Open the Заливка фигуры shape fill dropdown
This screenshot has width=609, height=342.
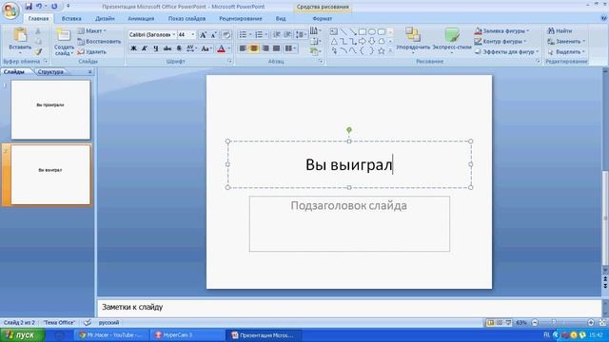(501, 30)
